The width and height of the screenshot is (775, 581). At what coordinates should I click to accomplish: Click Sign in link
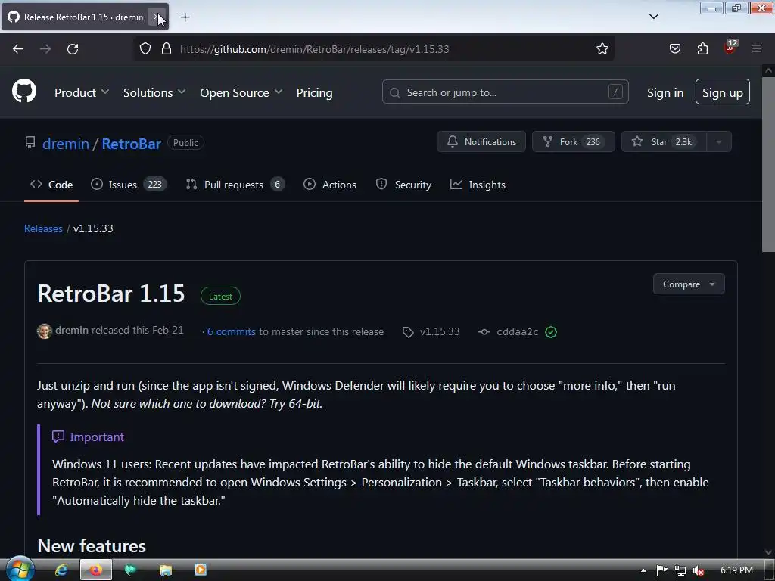point(665,92)
